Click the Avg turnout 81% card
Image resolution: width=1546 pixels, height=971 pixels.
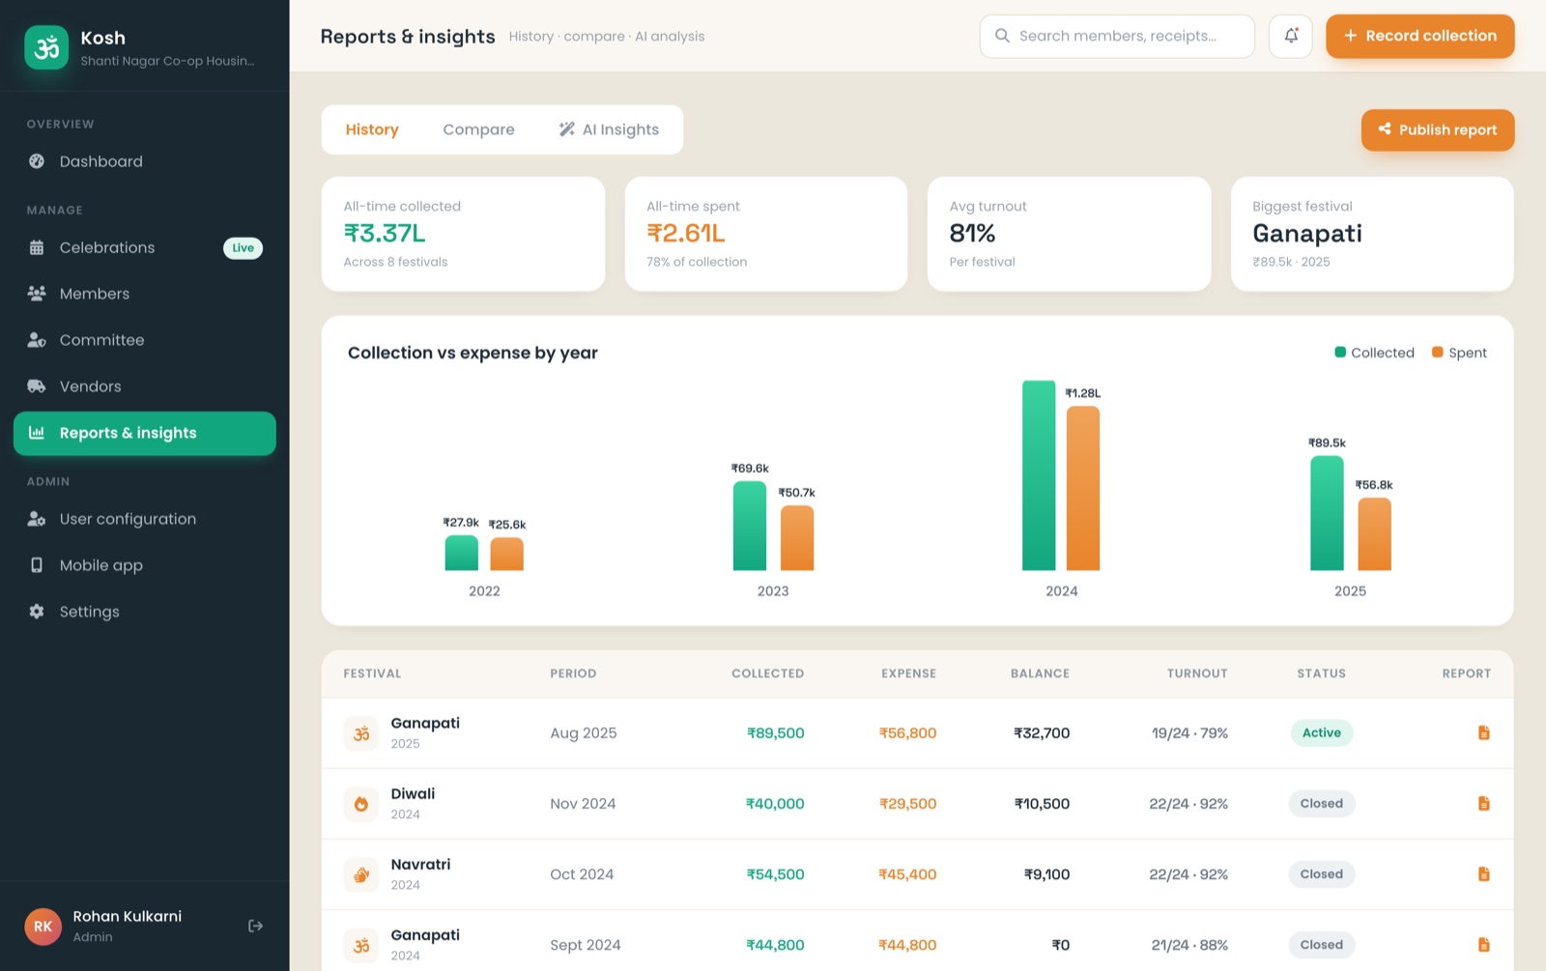coord(1069,234)
